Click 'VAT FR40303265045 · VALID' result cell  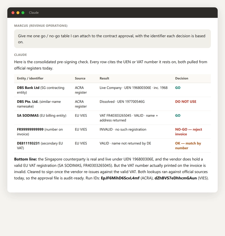click(x=129, y=118)
